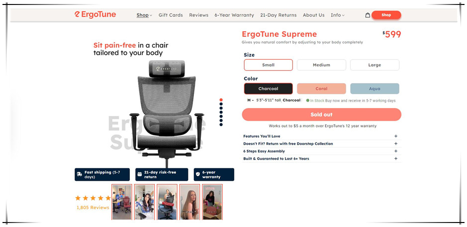Click the shield icon on 6-year warranty badge
The image size is (467, 227).
tap(198, 174)
